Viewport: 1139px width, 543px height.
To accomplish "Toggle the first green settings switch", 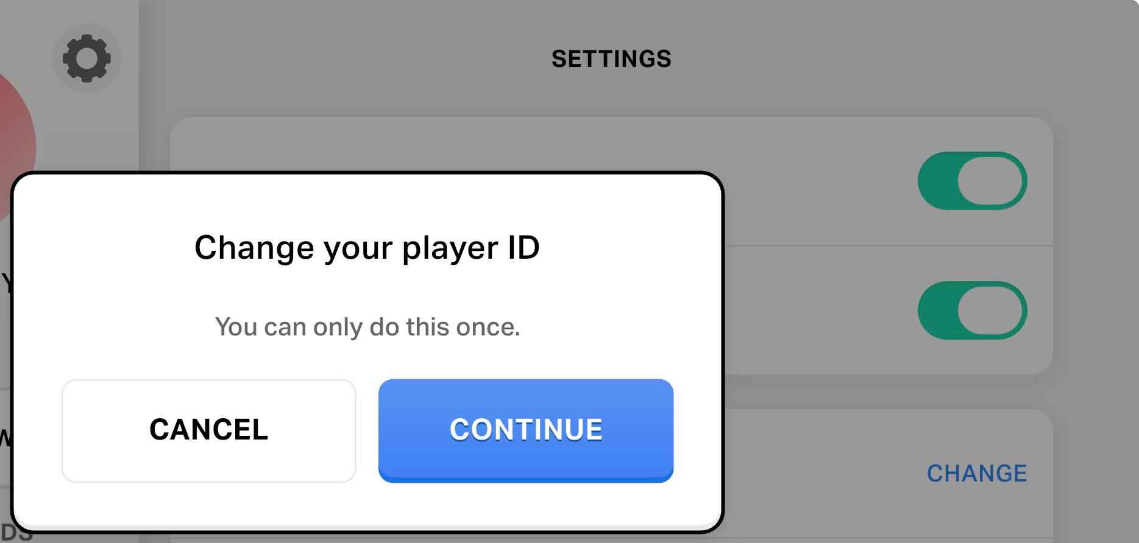I will tap(972, 181).
